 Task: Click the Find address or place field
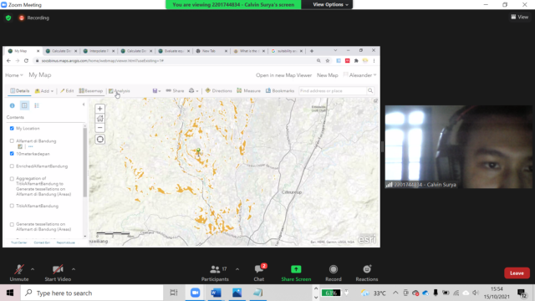tap(333, 91)
